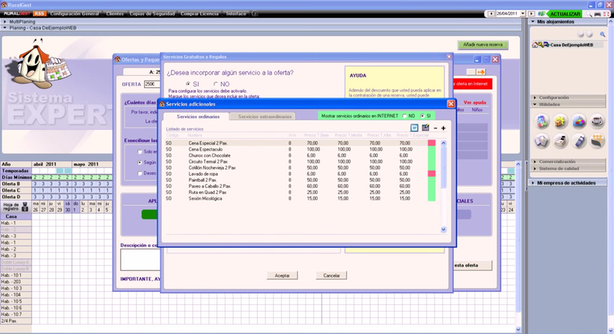Click the RSS feed icon
The width and height of the screenshot is (614, 334).
point(40,13)
